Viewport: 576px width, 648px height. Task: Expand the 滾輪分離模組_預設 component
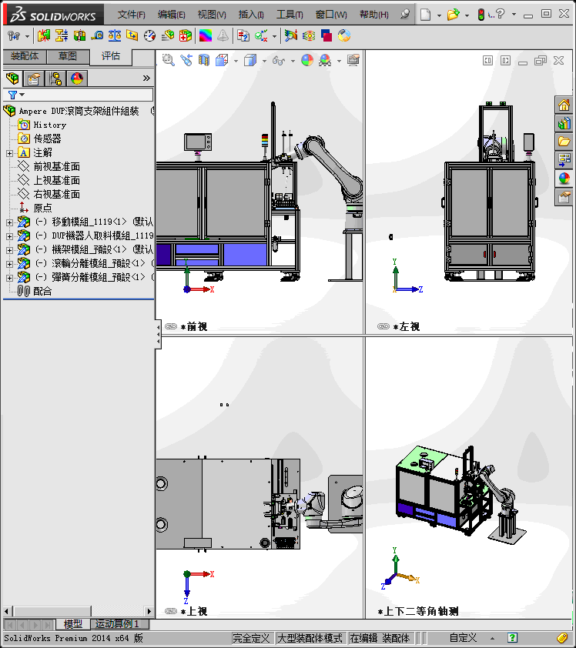(x=9, y=264)
